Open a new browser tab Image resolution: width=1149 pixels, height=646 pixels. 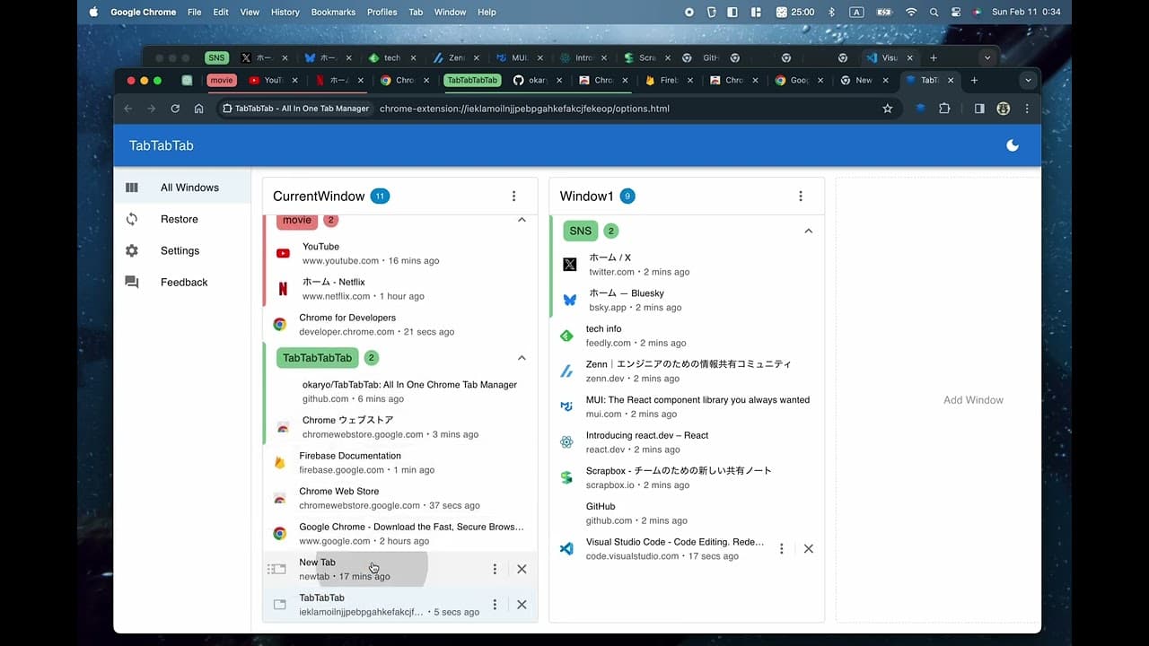point(974,80)
